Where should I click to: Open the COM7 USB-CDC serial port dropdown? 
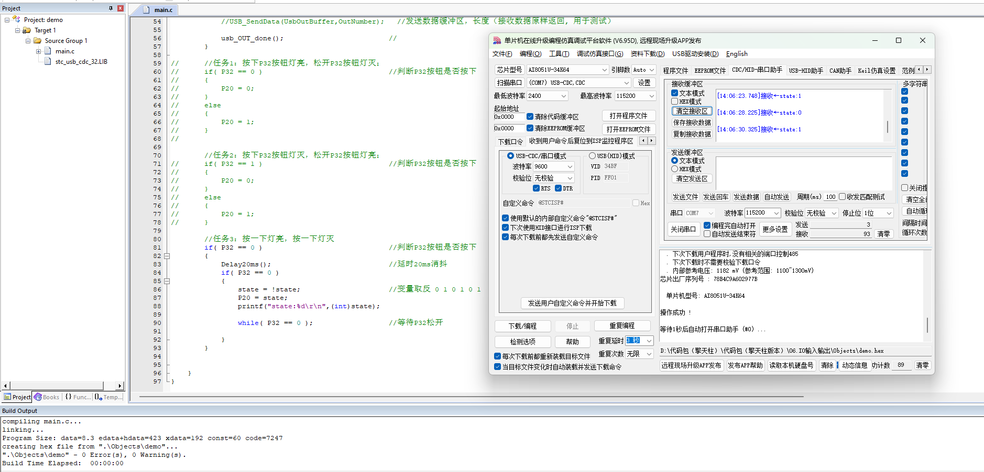[626, 83]
